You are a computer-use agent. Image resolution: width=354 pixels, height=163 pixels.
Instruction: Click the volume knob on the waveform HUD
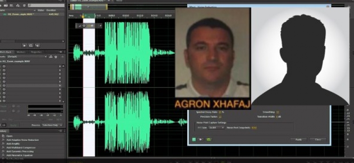[x=84, y=26]
